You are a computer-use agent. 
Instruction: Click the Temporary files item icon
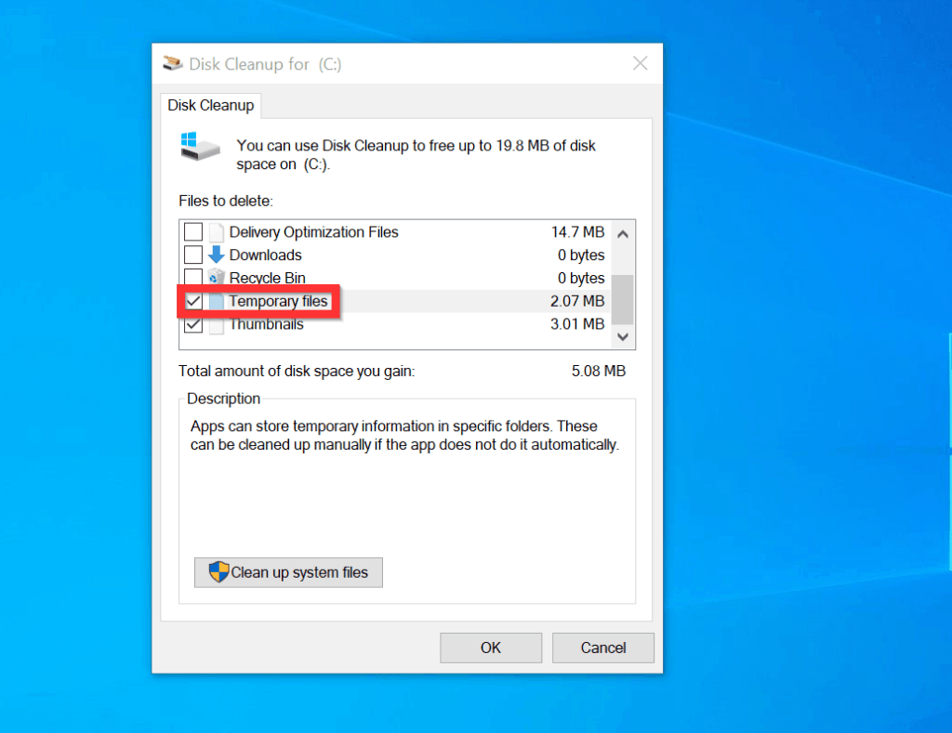pyautogui.click(x=217, y=302)
